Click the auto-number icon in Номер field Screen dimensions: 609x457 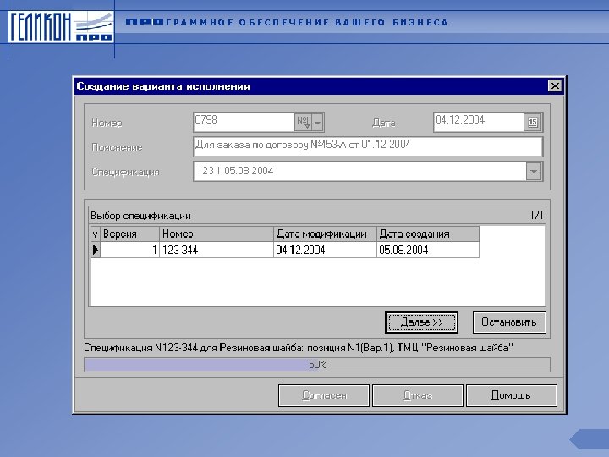click(304, 122)
